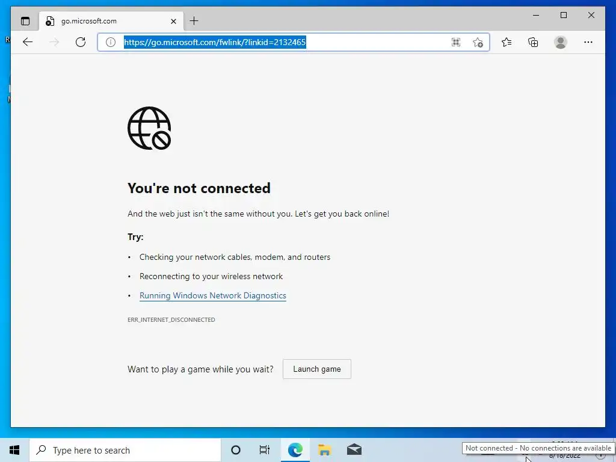Image resolution: width=616 pixels, height=462 pixels.
Task: Click the "You're not connected" heading
Action: click(x=199, y=188)
